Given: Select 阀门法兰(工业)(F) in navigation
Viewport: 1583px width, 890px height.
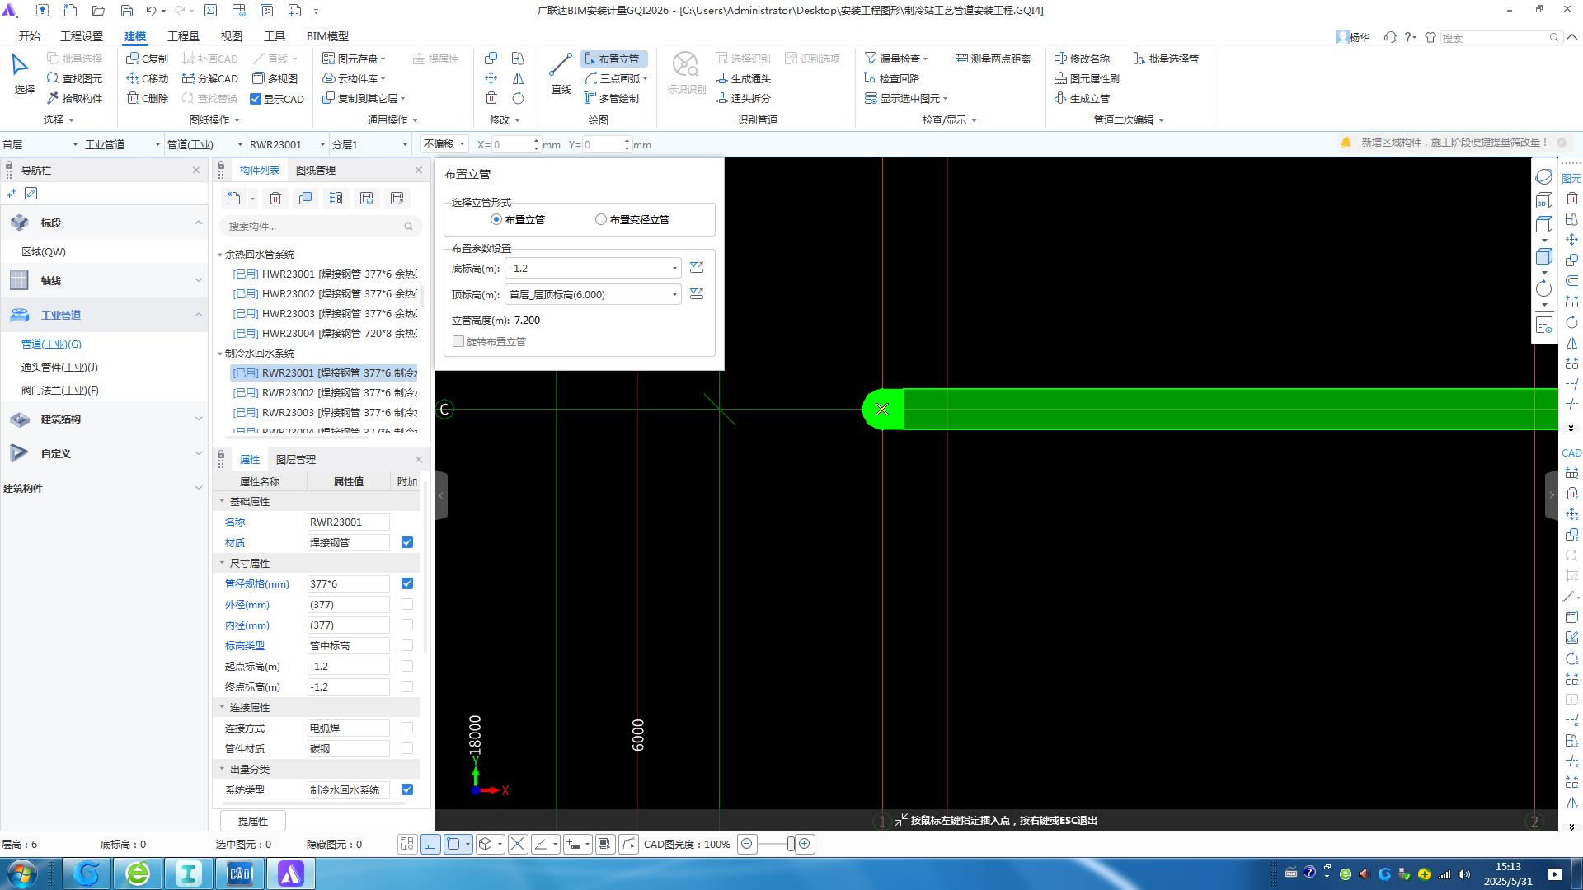Looking at the screenshot, I should (x=59, y=390).
